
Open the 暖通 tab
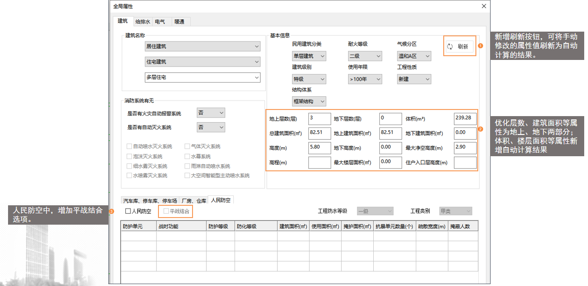179,22
